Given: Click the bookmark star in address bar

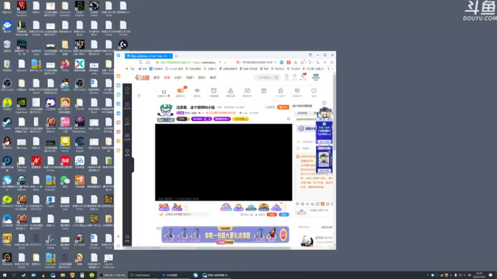Looking at the screenshot, I should (157, 63).
